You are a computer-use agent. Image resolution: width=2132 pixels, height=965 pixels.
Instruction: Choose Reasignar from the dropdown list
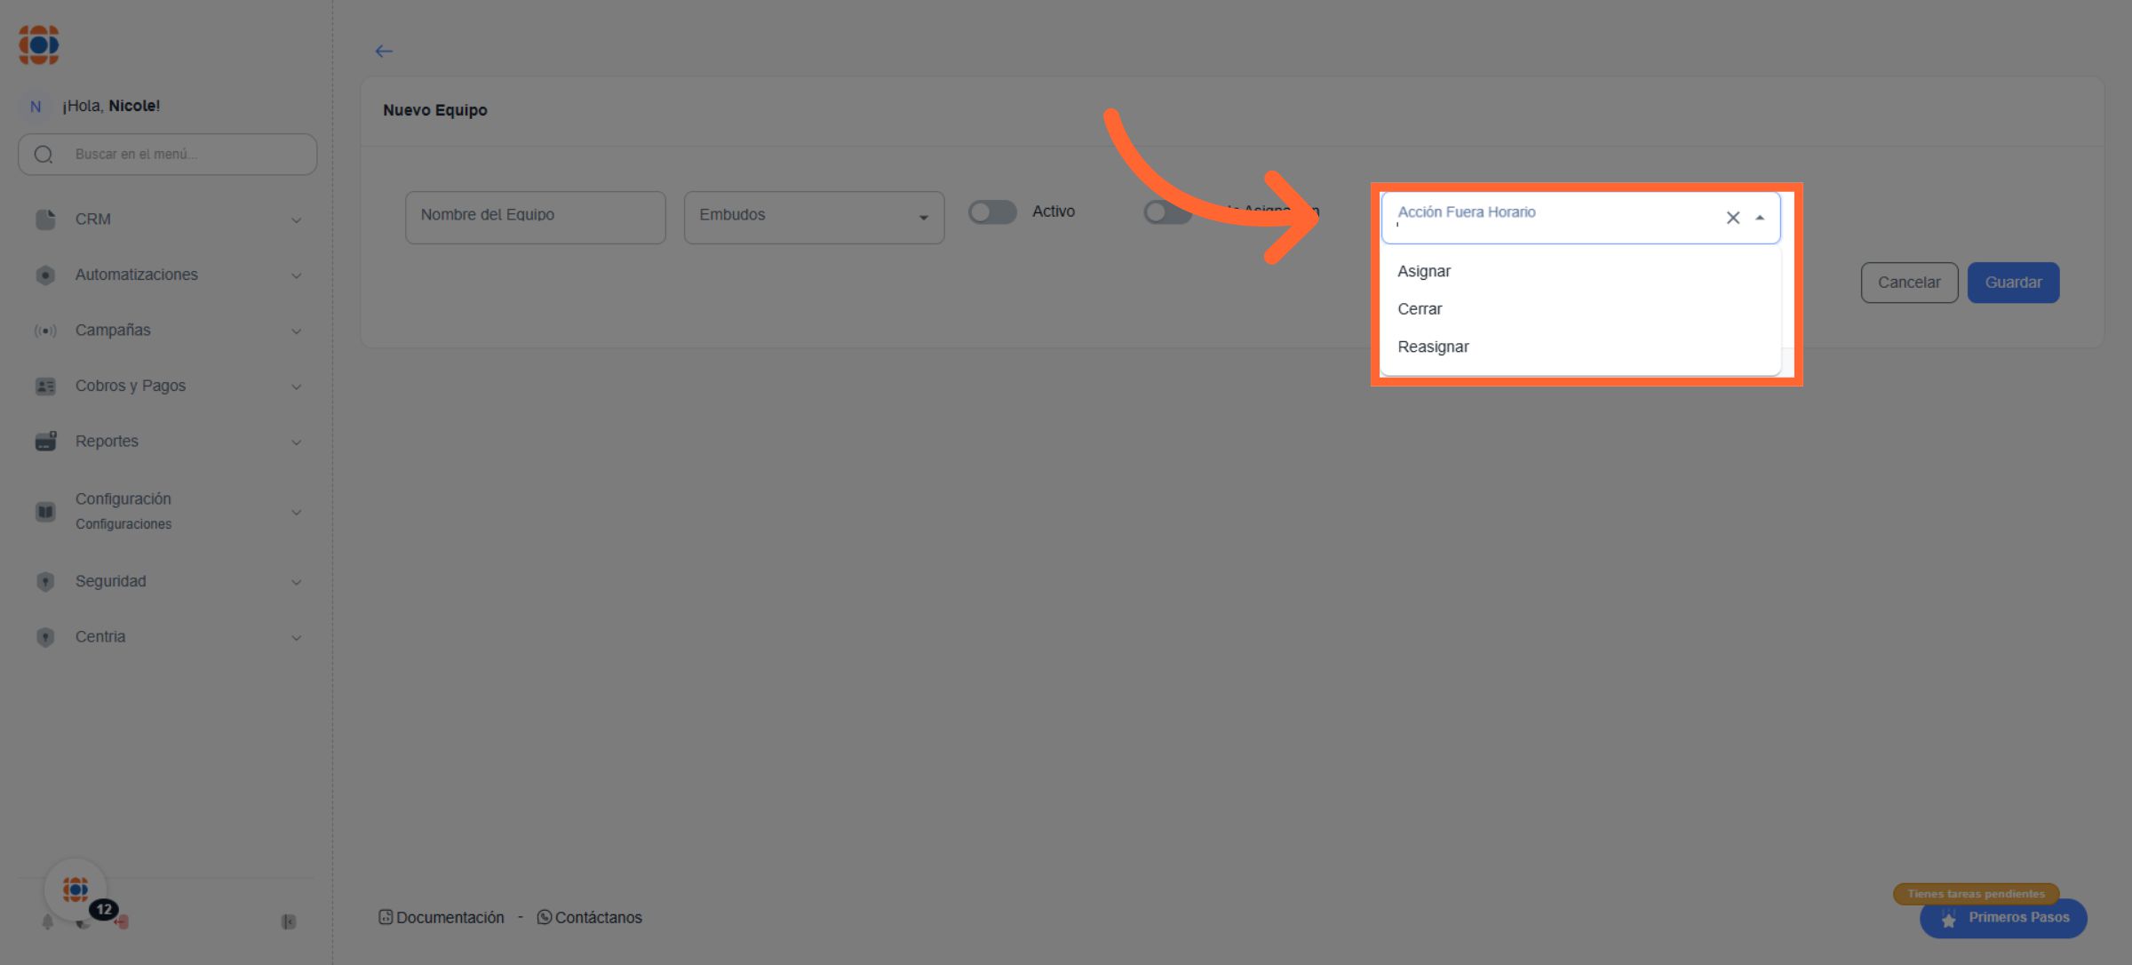click(1433, 347)
